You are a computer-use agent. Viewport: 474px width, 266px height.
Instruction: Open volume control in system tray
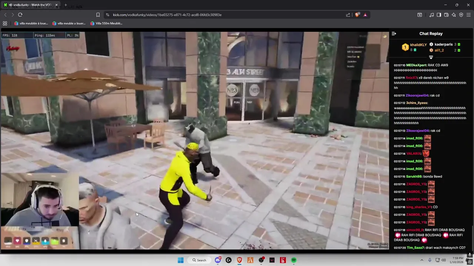tap(444, 260)
